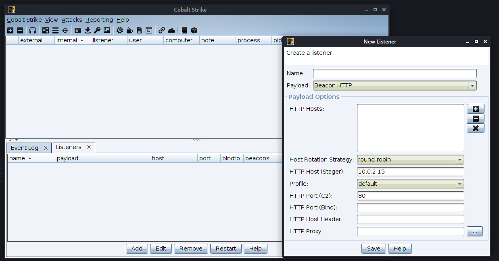
Task: Open the pivot graph view icon
Action: (x=46, y=30)
